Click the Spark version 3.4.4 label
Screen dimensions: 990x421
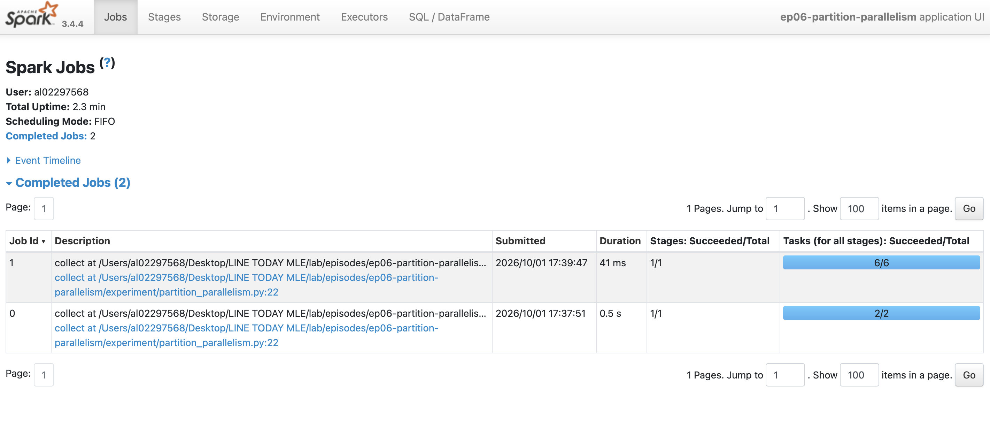pos(73,24)
